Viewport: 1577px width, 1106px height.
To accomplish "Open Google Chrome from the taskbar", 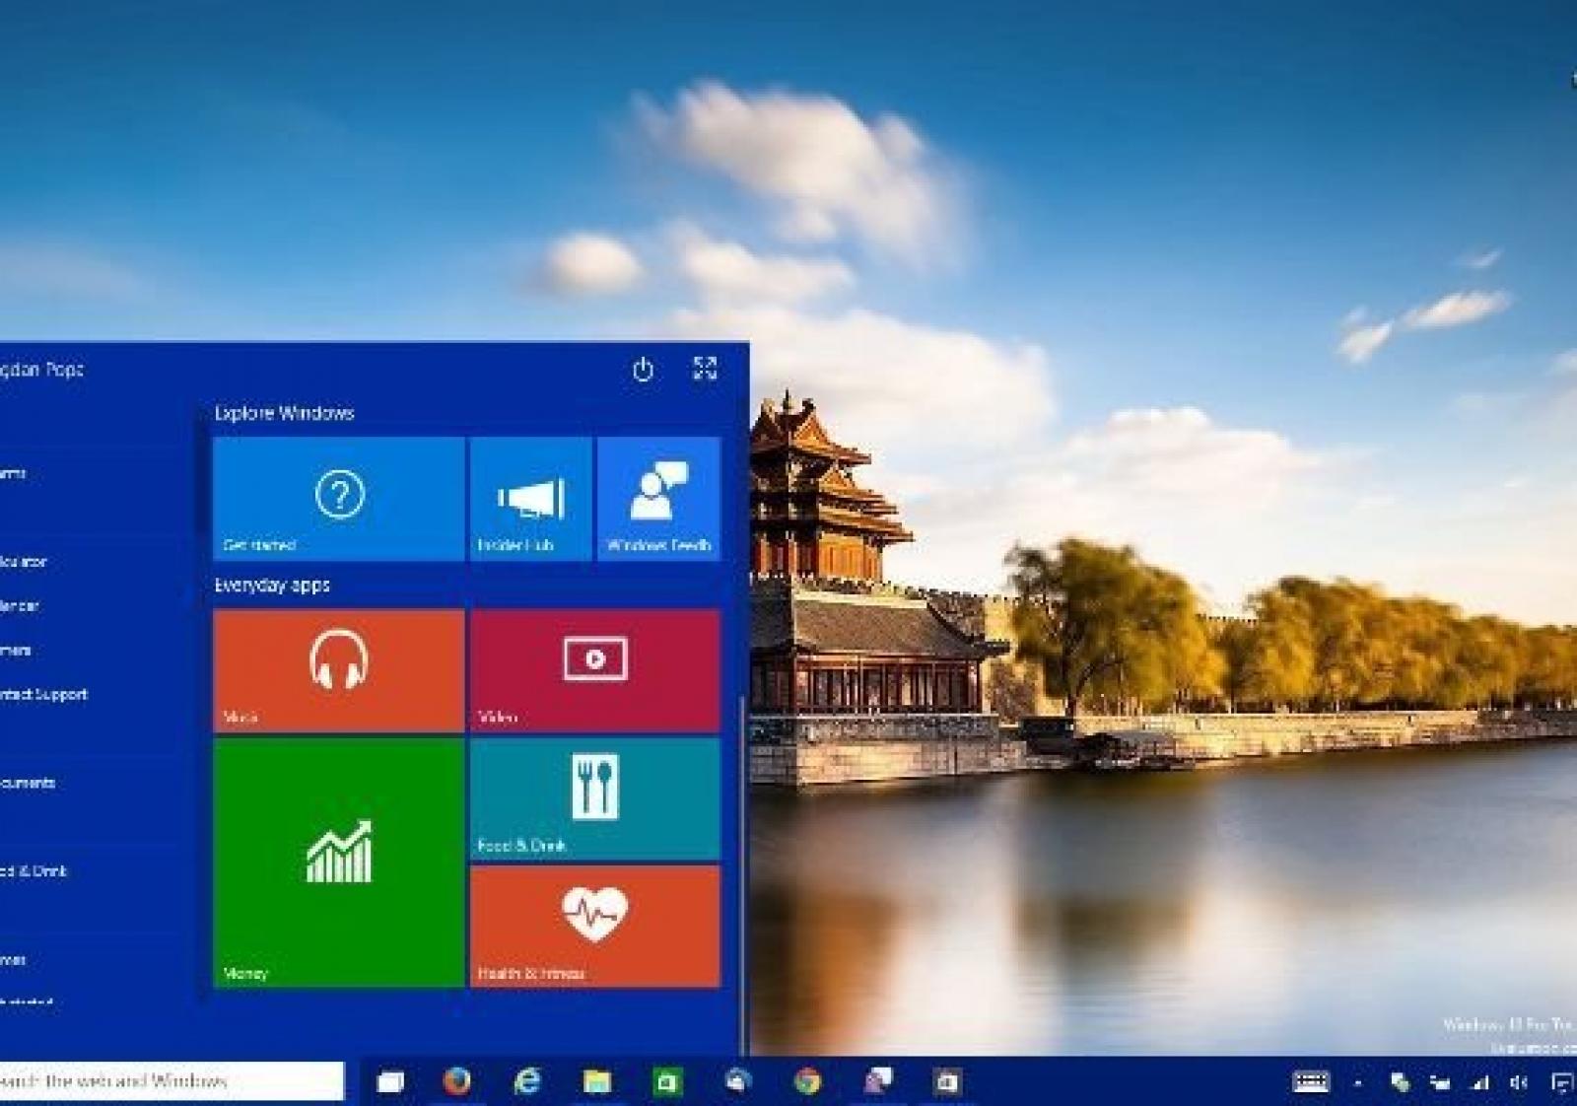I will pyautogui.click(x=807, y=1081).
